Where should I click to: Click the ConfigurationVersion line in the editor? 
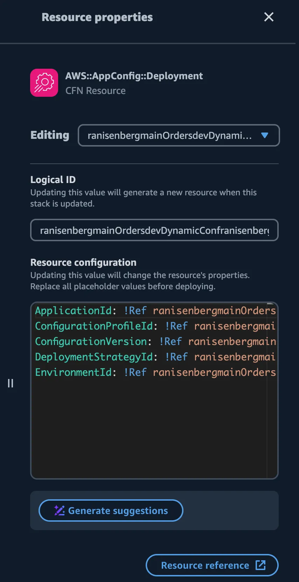point(91,341)
